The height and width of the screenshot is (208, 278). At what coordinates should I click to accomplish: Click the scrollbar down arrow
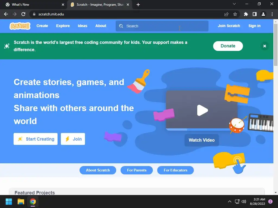pyautogui.click(x=276, y=193)
